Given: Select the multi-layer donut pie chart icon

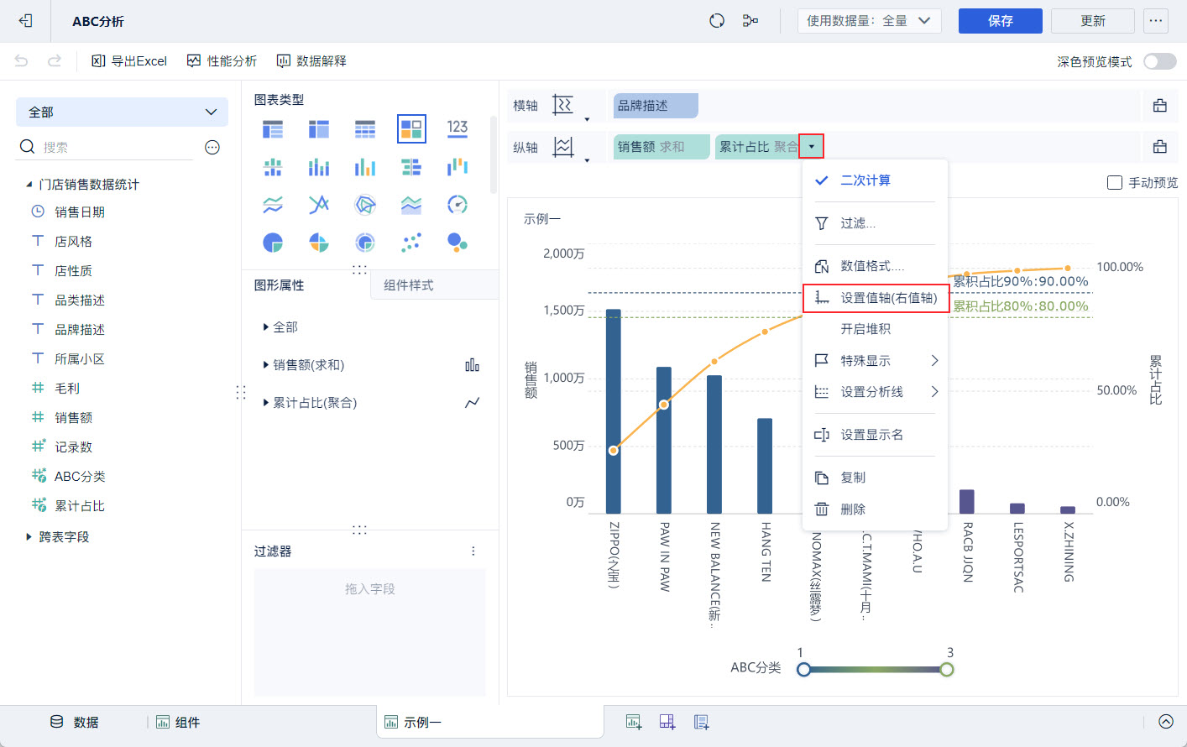Looking at the screenshot, I should point(365,243).
